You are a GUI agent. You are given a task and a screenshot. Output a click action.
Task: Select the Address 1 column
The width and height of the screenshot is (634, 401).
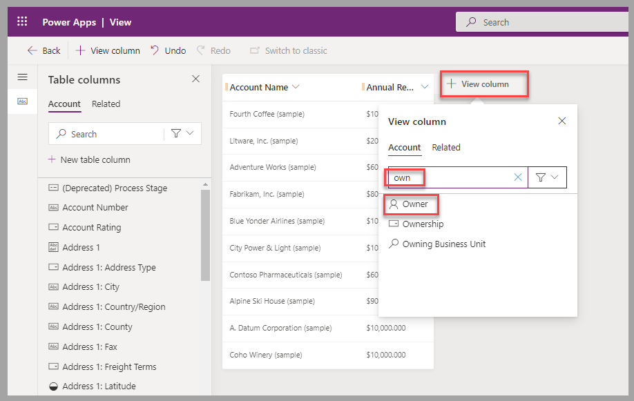[75, 247]
